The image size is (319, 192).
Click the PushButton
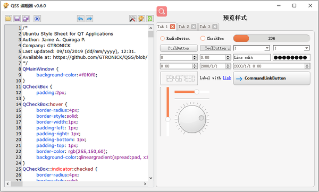(x=179, y=48)
